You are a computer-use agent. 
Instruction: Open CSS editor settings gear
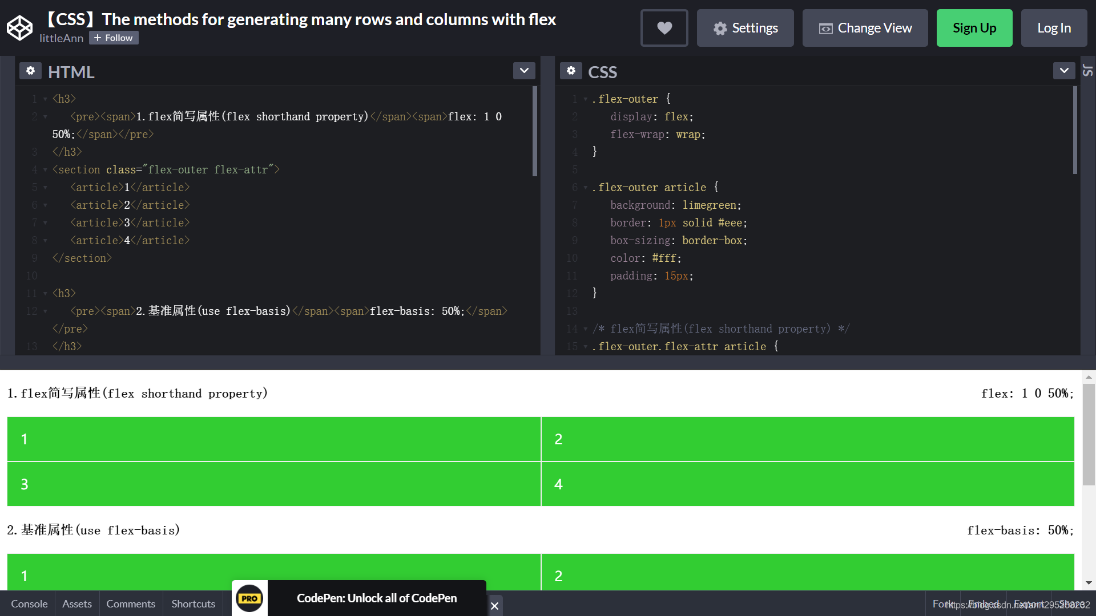point(571,71)
